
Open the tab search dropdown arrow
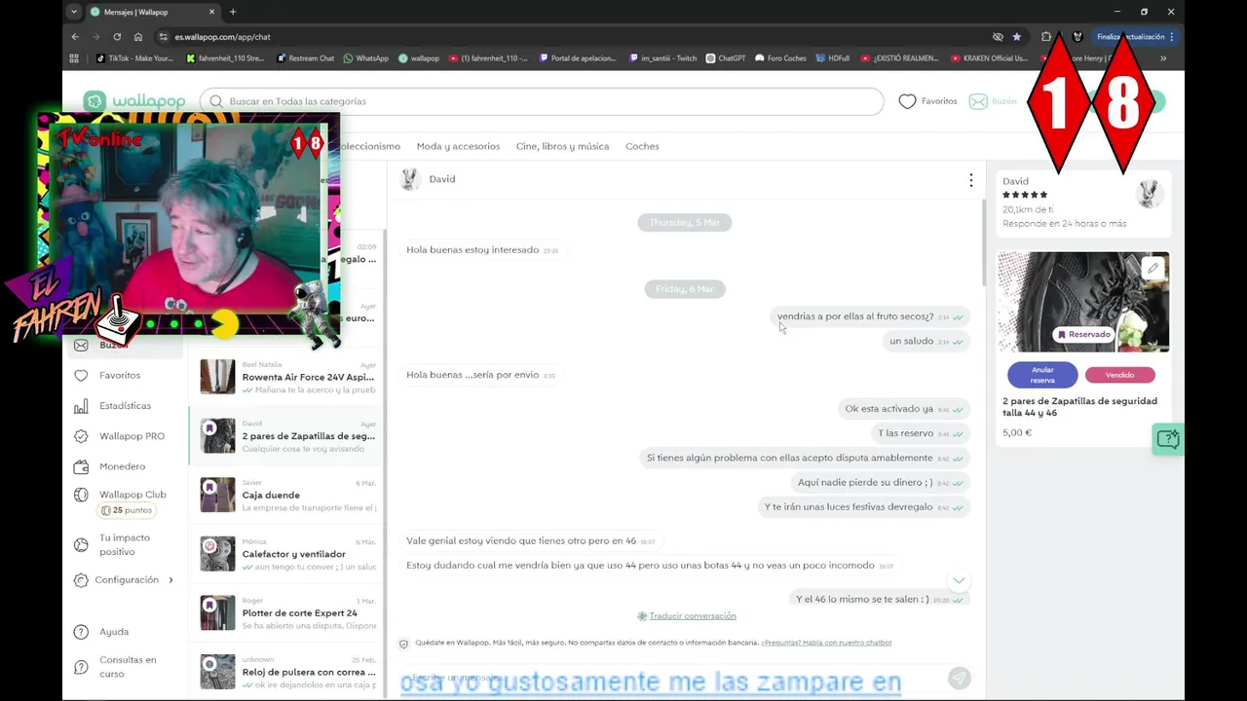(73, 12)
